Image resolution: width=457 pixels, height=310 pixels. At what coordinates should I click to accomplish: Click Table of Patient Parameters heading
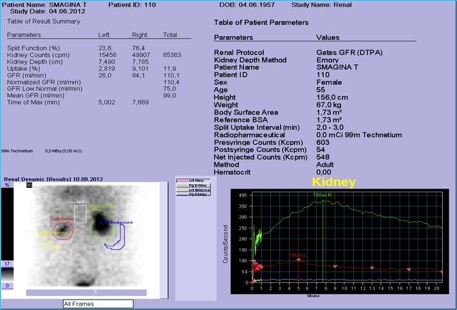click(x=261, y=23)
